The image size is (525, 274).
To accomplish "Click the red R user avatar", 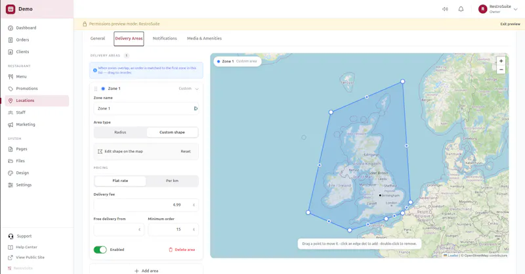I will click(x=482, y=9).
